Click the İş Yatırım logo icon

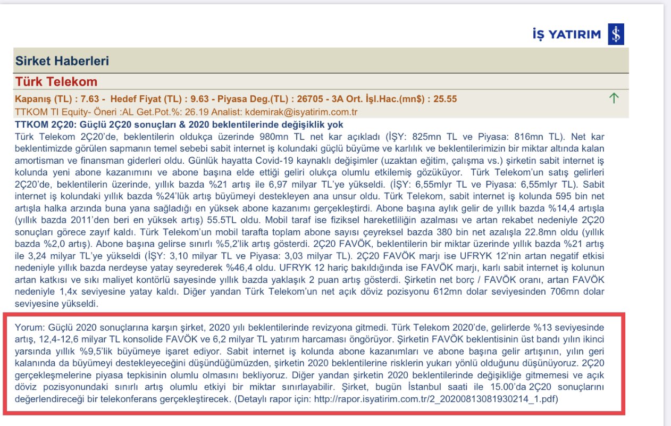click(x=616, y=35)
